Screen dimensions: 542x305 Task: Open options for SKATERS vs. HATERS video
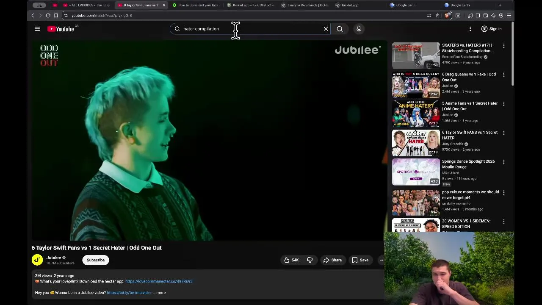point(503,45)
